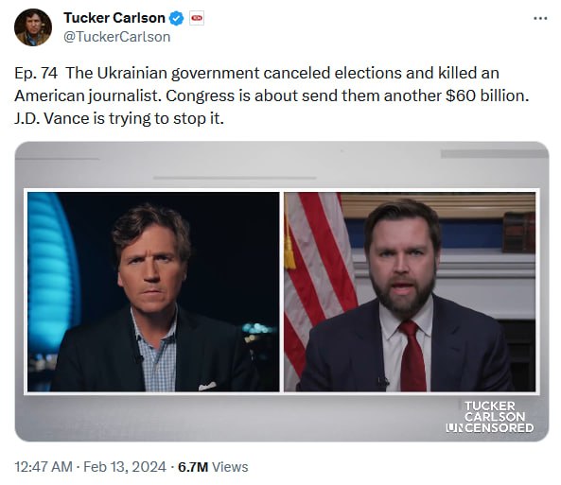Click the "Ep. 74" text in the post
The width and height of the screenshot is (561, 485).
pos(36,73)
